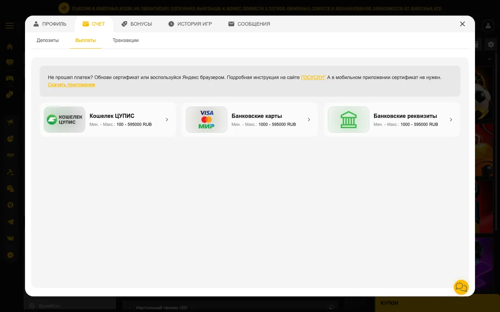Screen dimensions: 500x312
Task: Select the Выплаты sub-tab
Action: pyautogui.click(x=85, y=40)
